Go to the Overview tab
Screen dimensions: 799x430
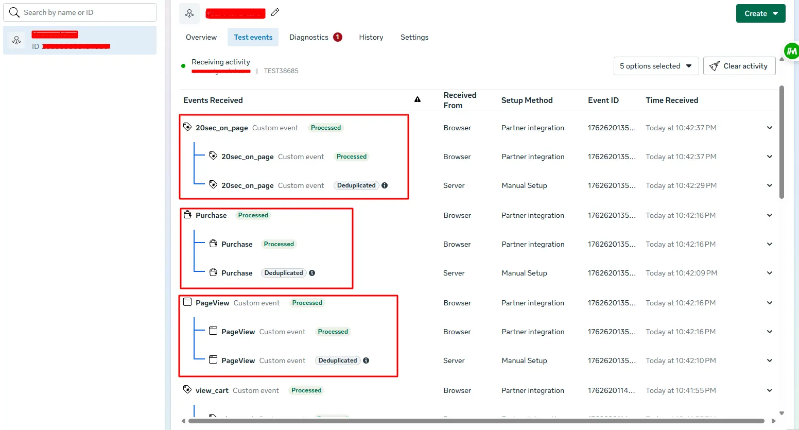point(201,37)
